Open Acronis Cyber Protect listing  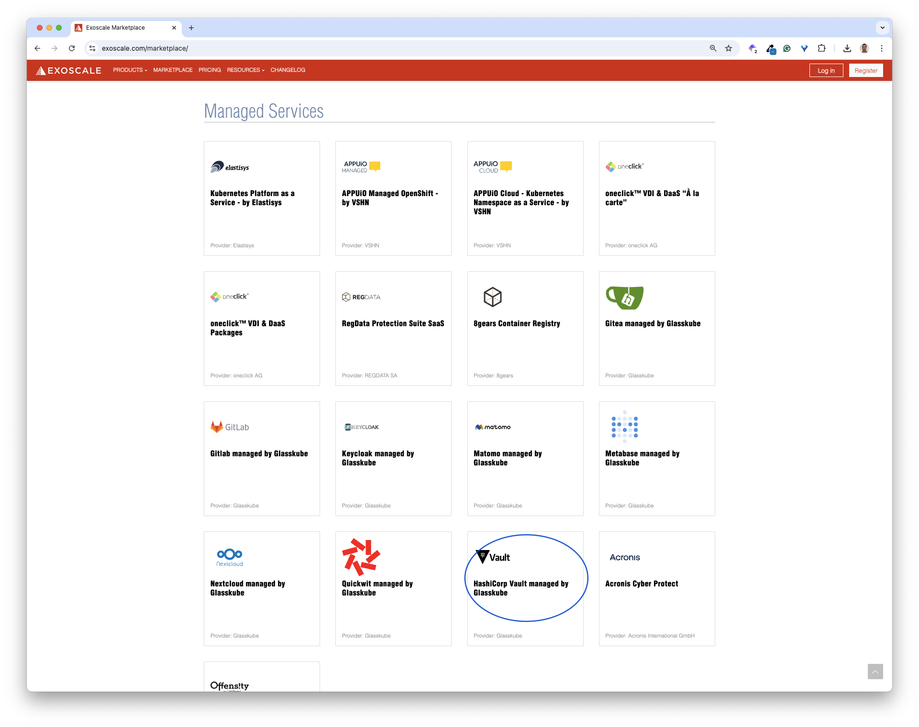pyautogui.click(x=641, y=584)
